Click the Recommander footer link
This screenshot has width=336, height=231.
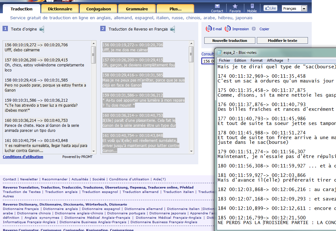(x=55, y=179)
